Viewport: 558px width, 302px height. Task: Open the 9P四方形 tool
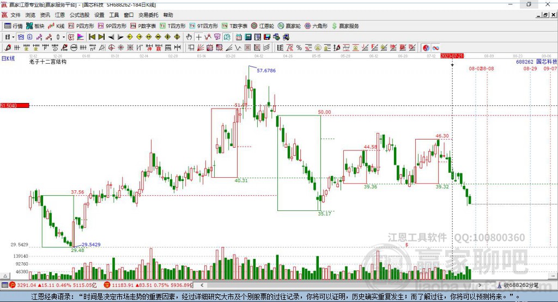pos(112,26)
